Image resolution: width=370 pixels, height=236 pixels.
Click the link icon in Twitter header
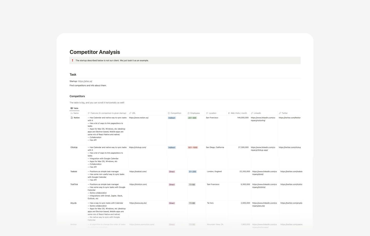coord(280,113)
